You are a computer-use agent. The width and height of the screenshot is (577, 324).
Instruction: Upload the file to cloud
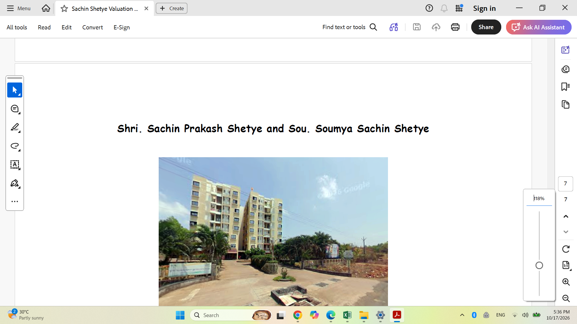[x=436, y=27]
